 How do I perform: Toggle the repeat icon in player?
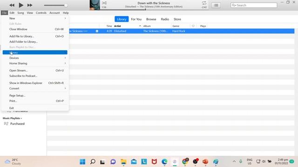pyautogui.click(x=204, y=3)
